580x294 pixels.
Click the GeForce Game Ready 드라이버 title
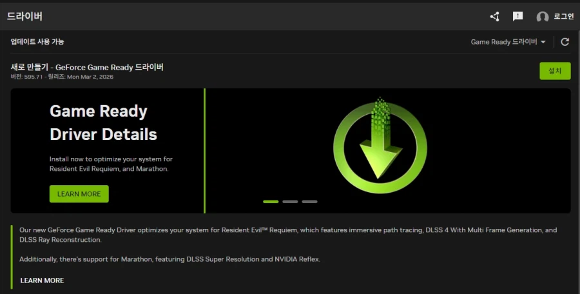click(x=87, y=67)
